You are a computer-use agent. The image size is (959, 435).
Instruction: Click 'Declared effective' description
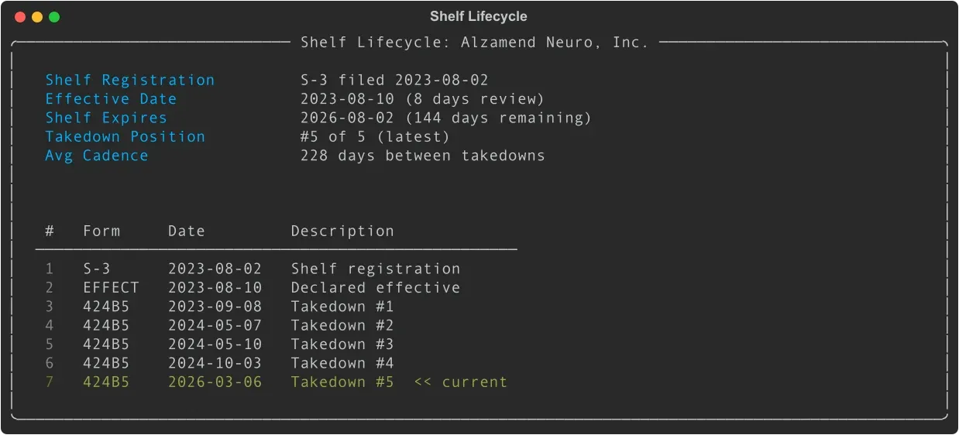tap(376, 288)
